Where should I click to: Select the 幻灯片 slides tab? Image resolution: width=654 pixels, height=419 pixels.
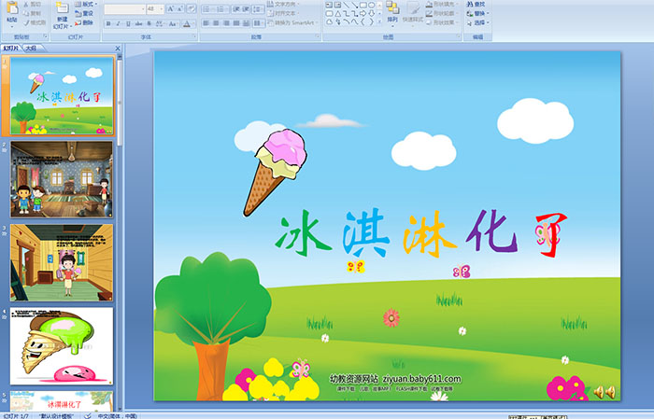[x=11, y=48]
